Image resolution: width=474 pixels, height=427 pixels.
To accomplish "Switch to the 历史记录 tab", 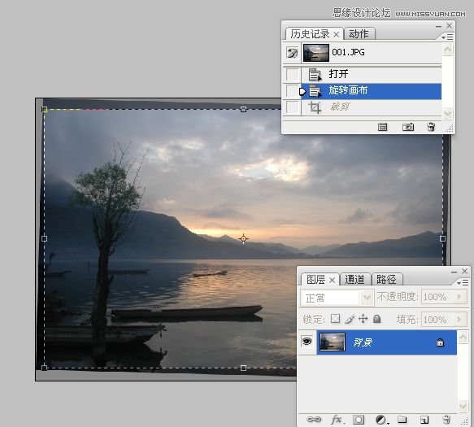I will pos(310,34).
